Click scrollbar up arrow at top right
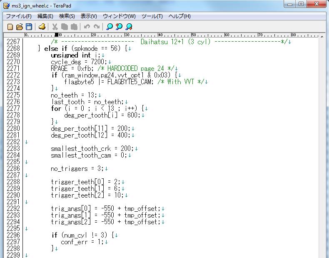329x258 pixels. click(322, 37)
